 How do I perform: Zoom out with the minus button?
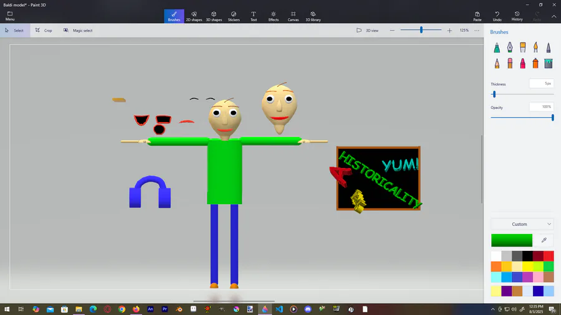point(392,31)
